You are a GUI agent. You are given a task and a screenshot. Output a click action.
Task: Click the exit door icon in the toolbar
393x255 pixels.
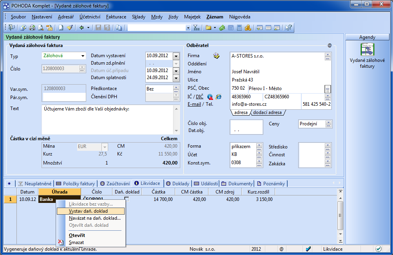(11, 27)
